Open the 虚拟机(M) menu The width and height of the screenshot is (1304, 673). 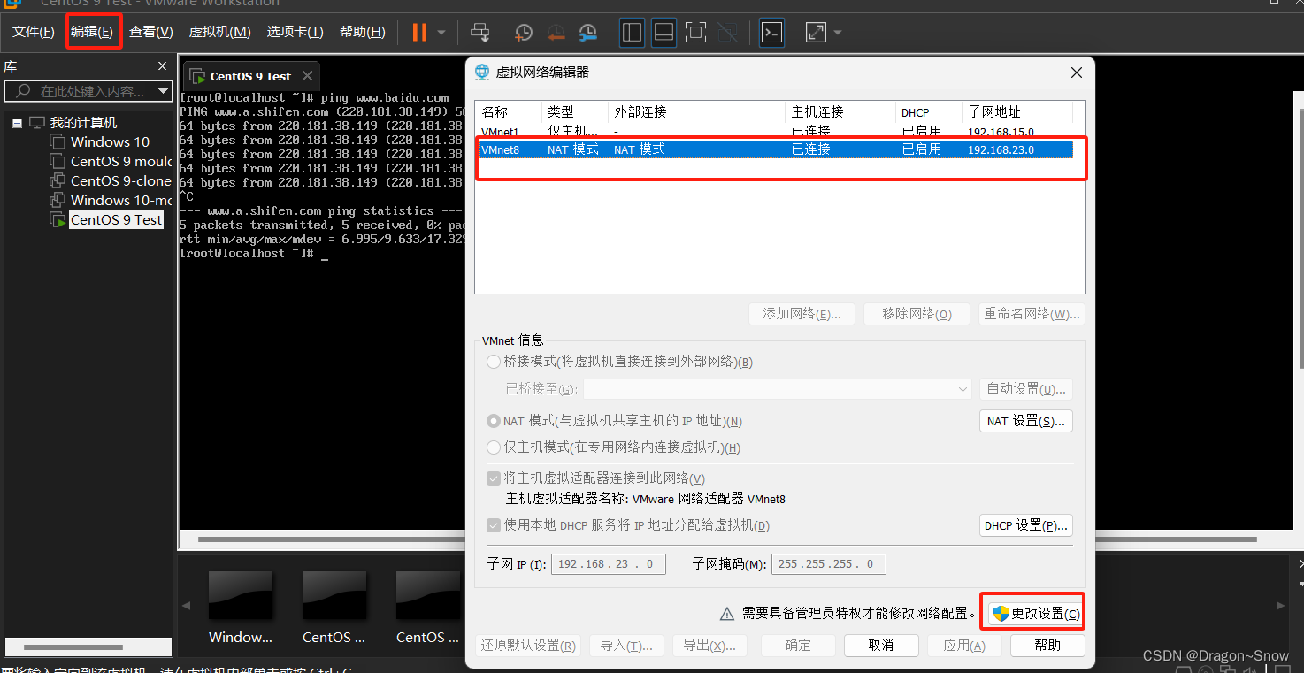(220, 32)
